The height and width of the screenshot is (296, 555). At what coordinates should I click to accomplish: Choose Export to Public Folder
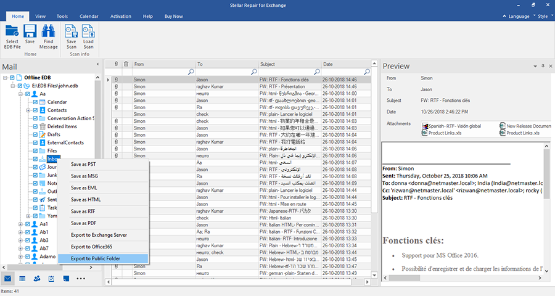click(x=103, y=258)
